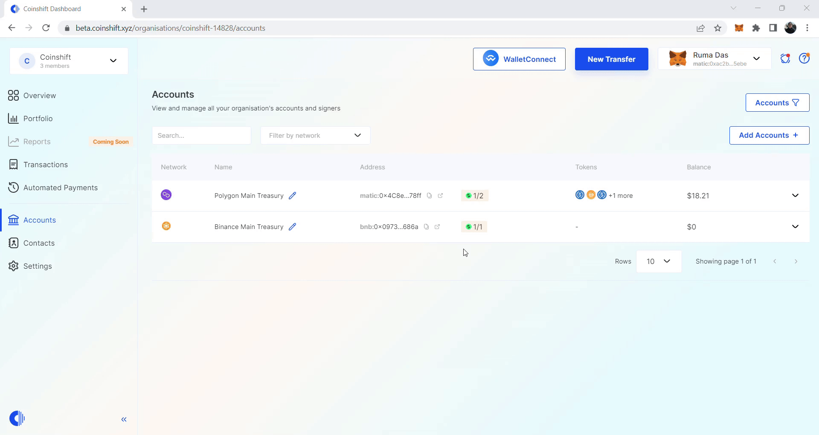The width and height of the screenshot is (819, 435).
Task: Edit the Polygon Main Treasury name pencil icon
Action: coord(292,196)
